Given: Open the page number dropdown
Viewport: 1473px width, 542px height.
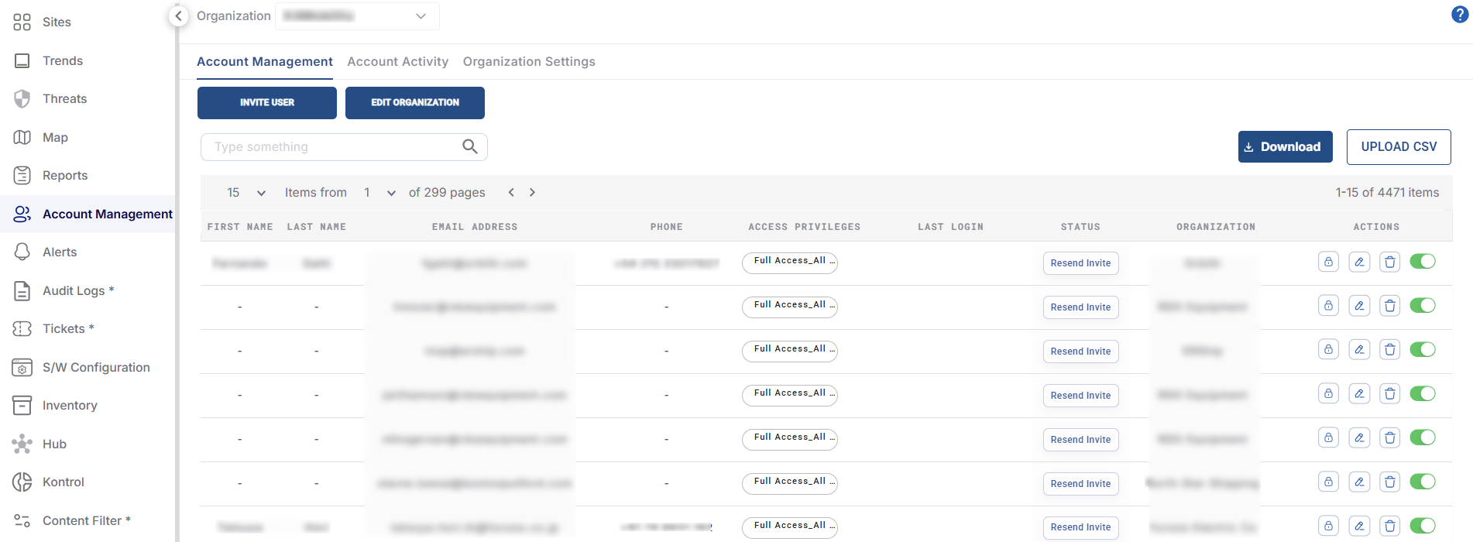Looking at the screenshot, I should (x=379, y=192).
